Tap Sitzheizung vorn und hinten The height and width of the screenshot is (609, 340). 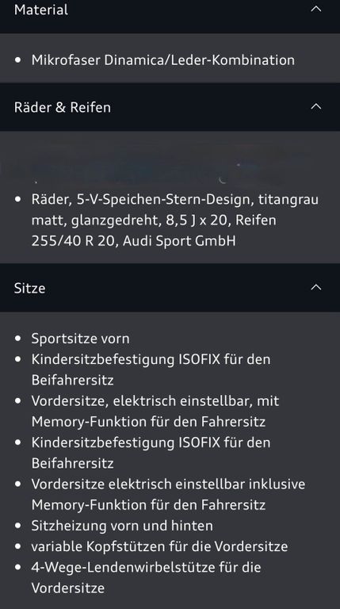(122, 526)
